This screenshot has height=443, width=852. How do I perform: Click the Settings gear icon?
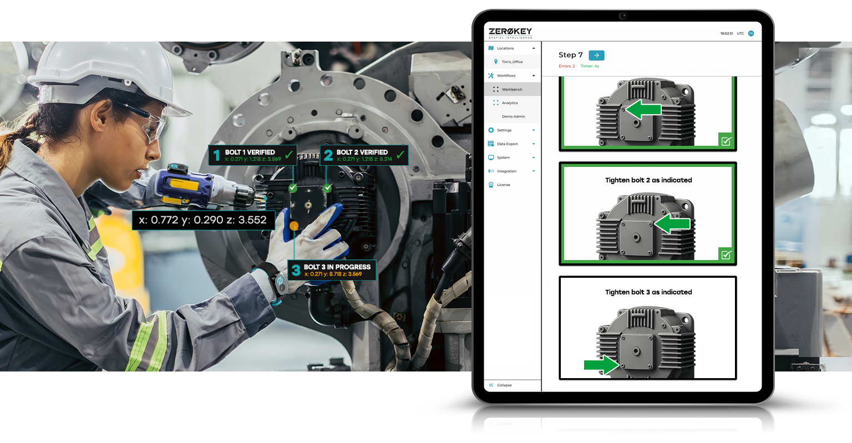pyautogui.click(x=491, y=130)
